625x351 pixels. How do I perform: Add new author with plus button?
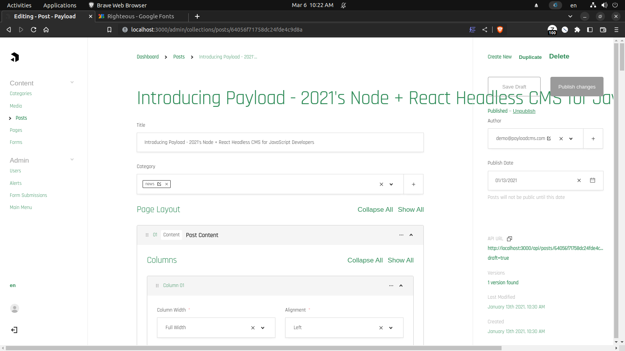click(x=593, y=138)
